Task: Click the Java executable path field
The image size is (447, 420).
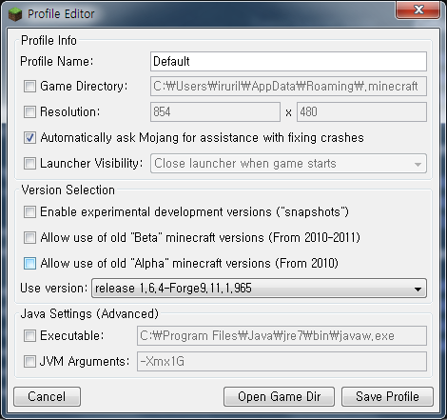Action: 282,336
